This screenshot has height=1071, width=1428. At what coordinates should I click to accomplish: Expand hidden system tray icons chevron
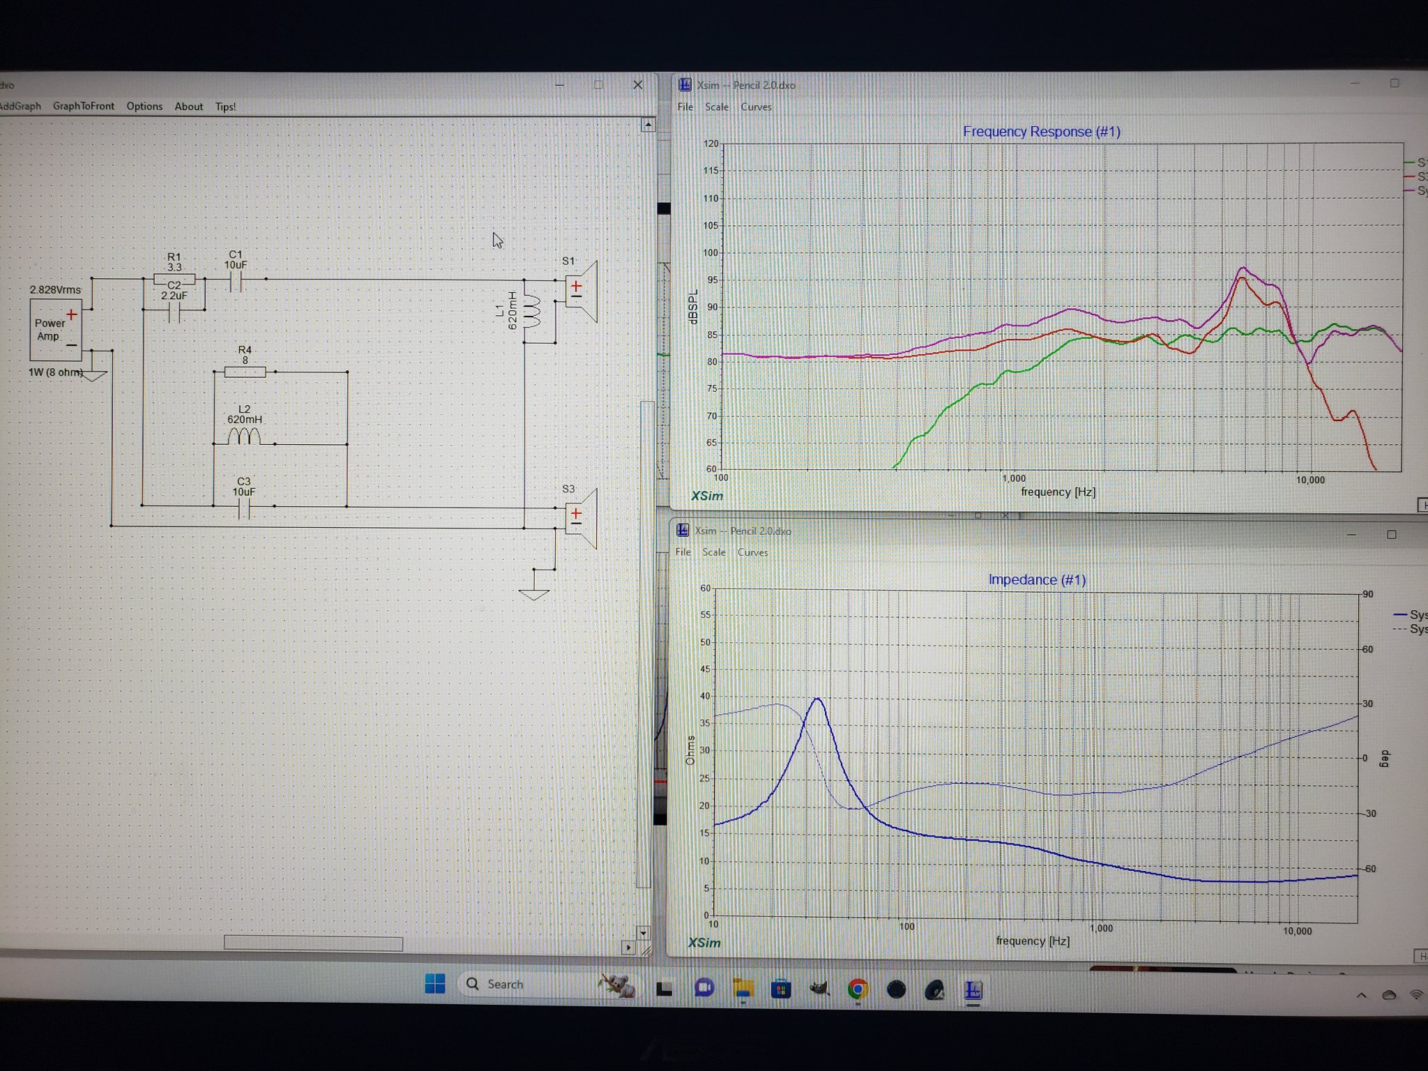(1362, 995)
